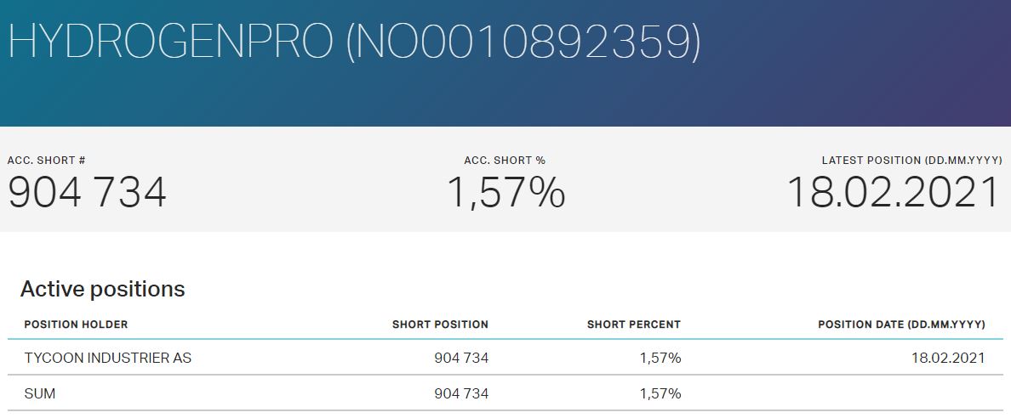Sort by the POSITION HOLDER column header
Image resolution: width=1011 pixels, height=418 pixels.
pyautogui.click(x=76, y=325)
